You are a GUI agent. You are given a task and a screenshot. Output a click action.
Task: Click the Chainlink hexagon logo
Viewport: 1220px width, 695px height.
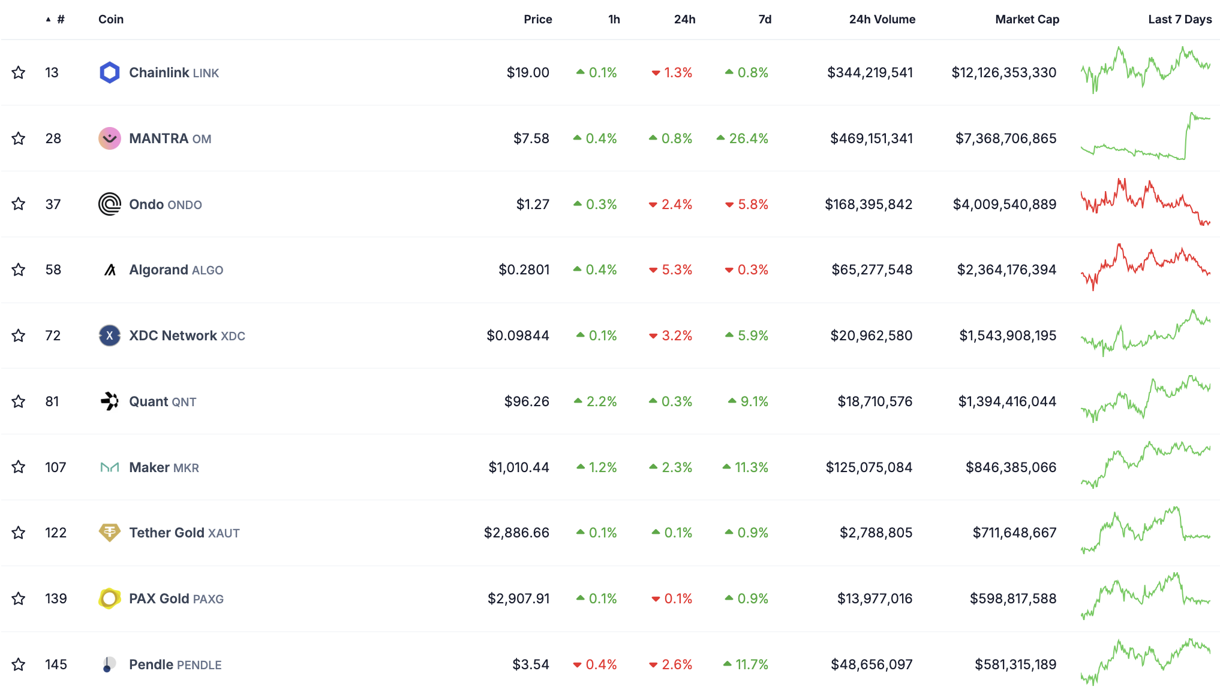(x=110, y=72)
